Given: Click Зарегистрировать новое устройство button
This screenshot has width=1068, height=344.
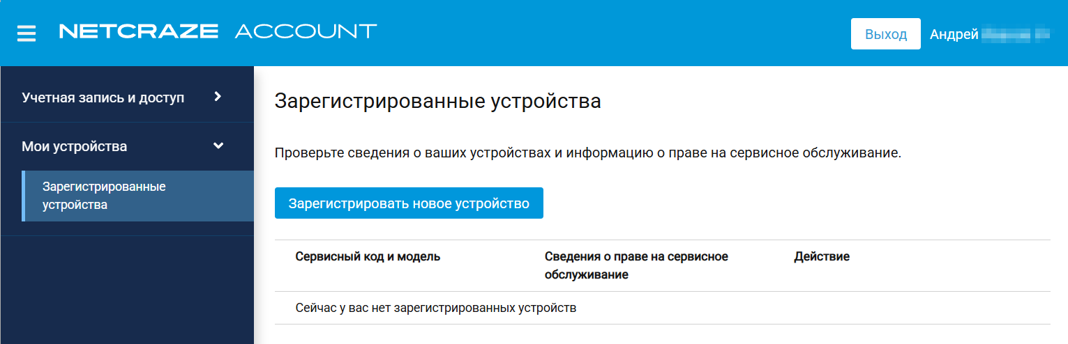Looking at the screenshot, I should point(409,203).
